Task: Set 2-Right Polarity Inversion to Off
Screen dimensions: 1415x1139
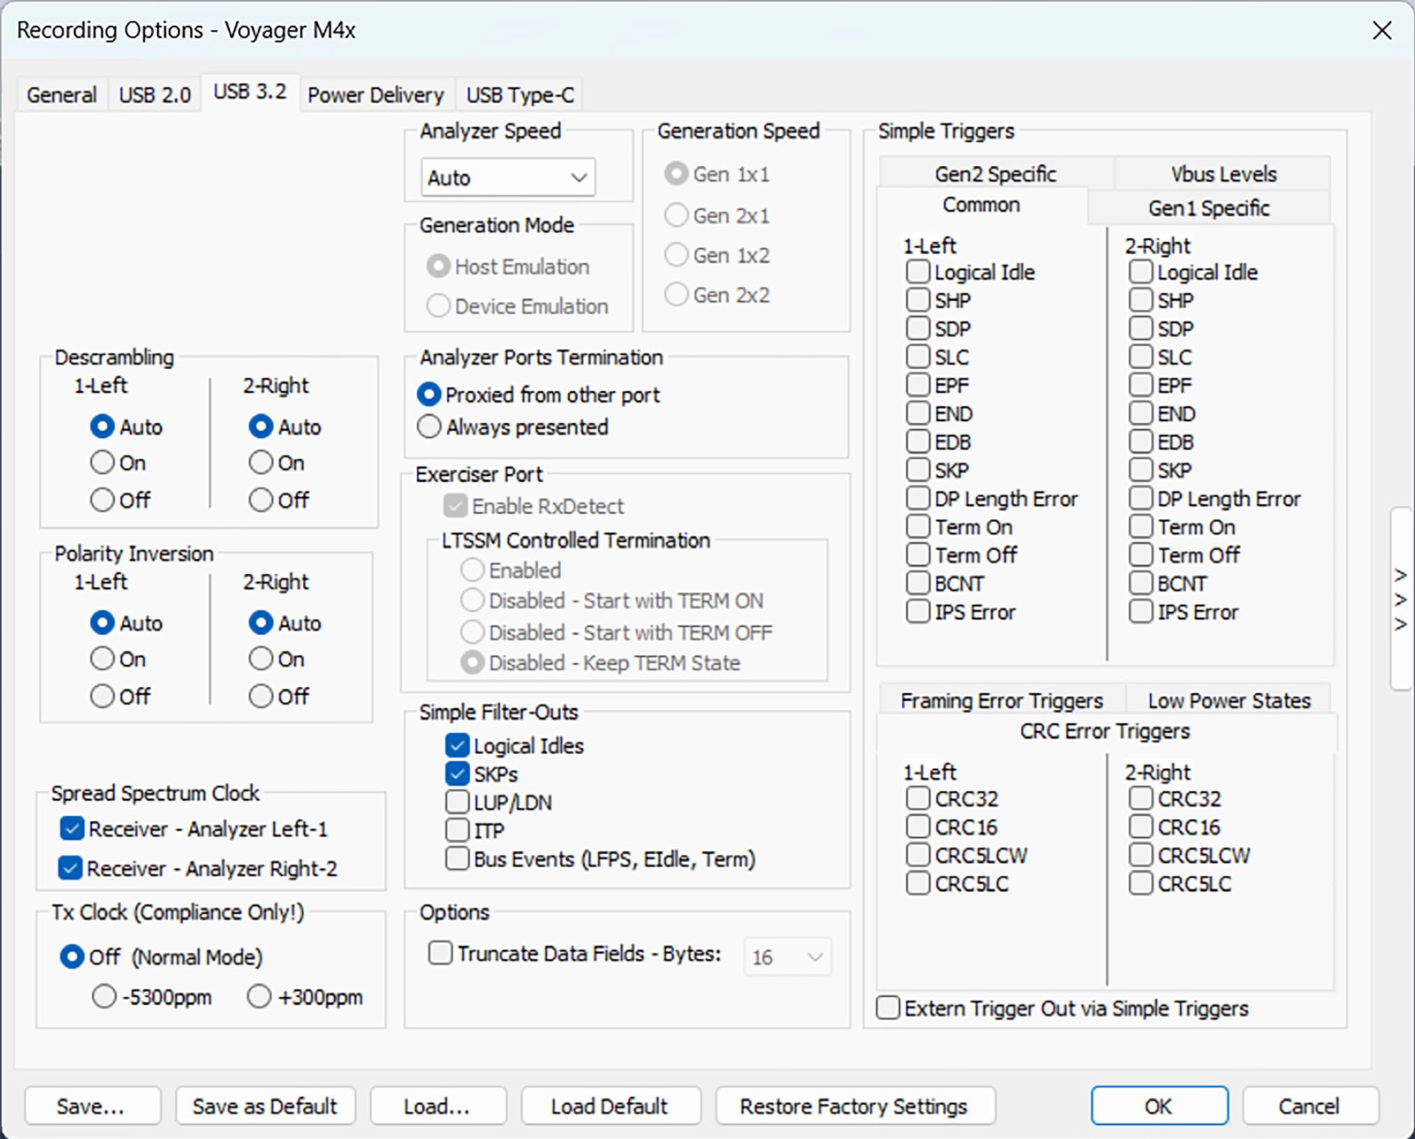Action: [261, 696]
